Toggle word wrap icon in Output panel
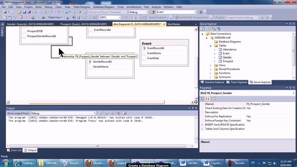297x167 pixels. tap(124, 113)
